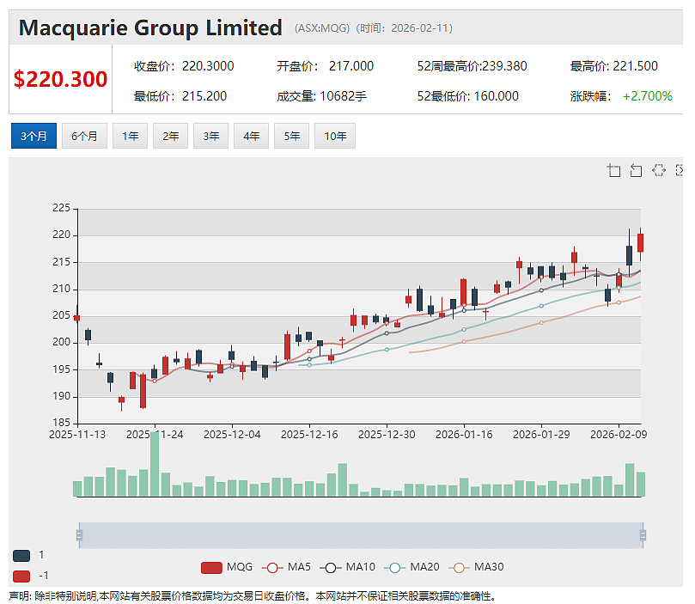Click the 成交量: 10682手 value
This screenshot has height=604, width=695.
point(322,96)
